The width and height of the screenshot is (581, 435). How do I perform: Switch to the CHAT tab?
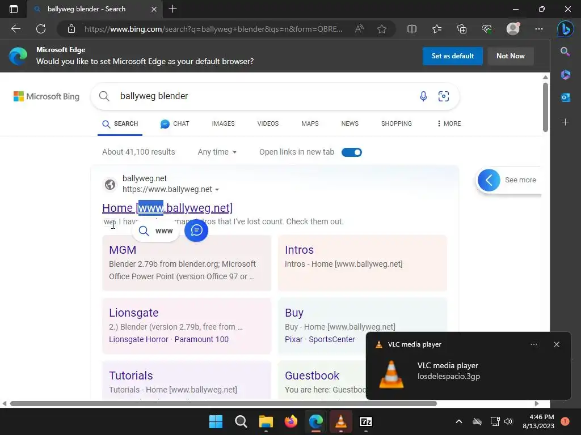[175, 123]
